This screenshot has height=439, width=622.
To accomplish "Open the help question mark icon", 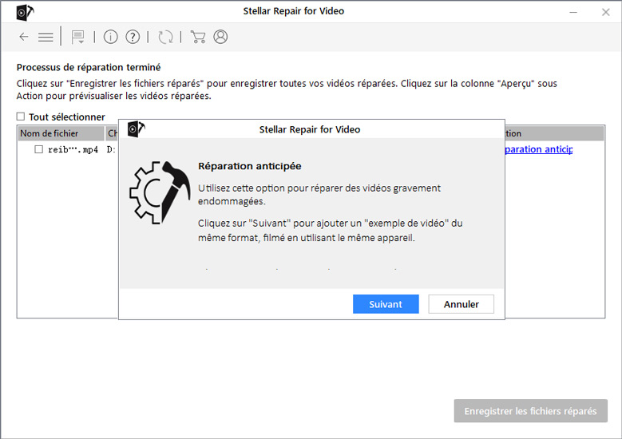I will [x=133, y=37].
